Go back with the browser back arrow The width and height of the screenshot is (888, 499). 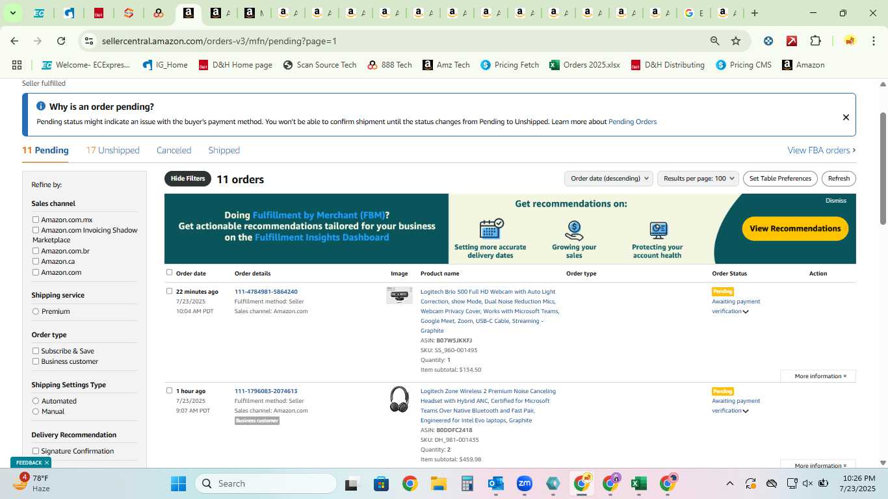tap(14, 41)
